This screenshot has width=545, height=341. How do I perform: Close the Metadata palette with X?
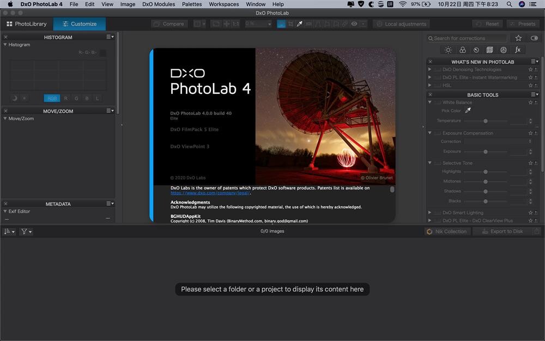[5, 204]
